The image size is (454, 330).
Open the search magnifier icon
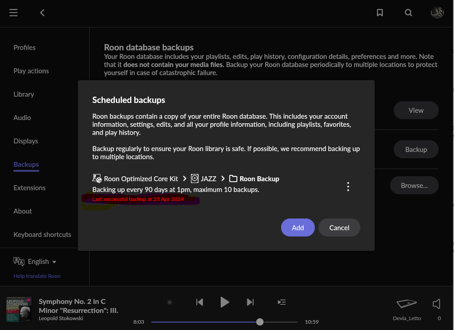coord(408,13)
